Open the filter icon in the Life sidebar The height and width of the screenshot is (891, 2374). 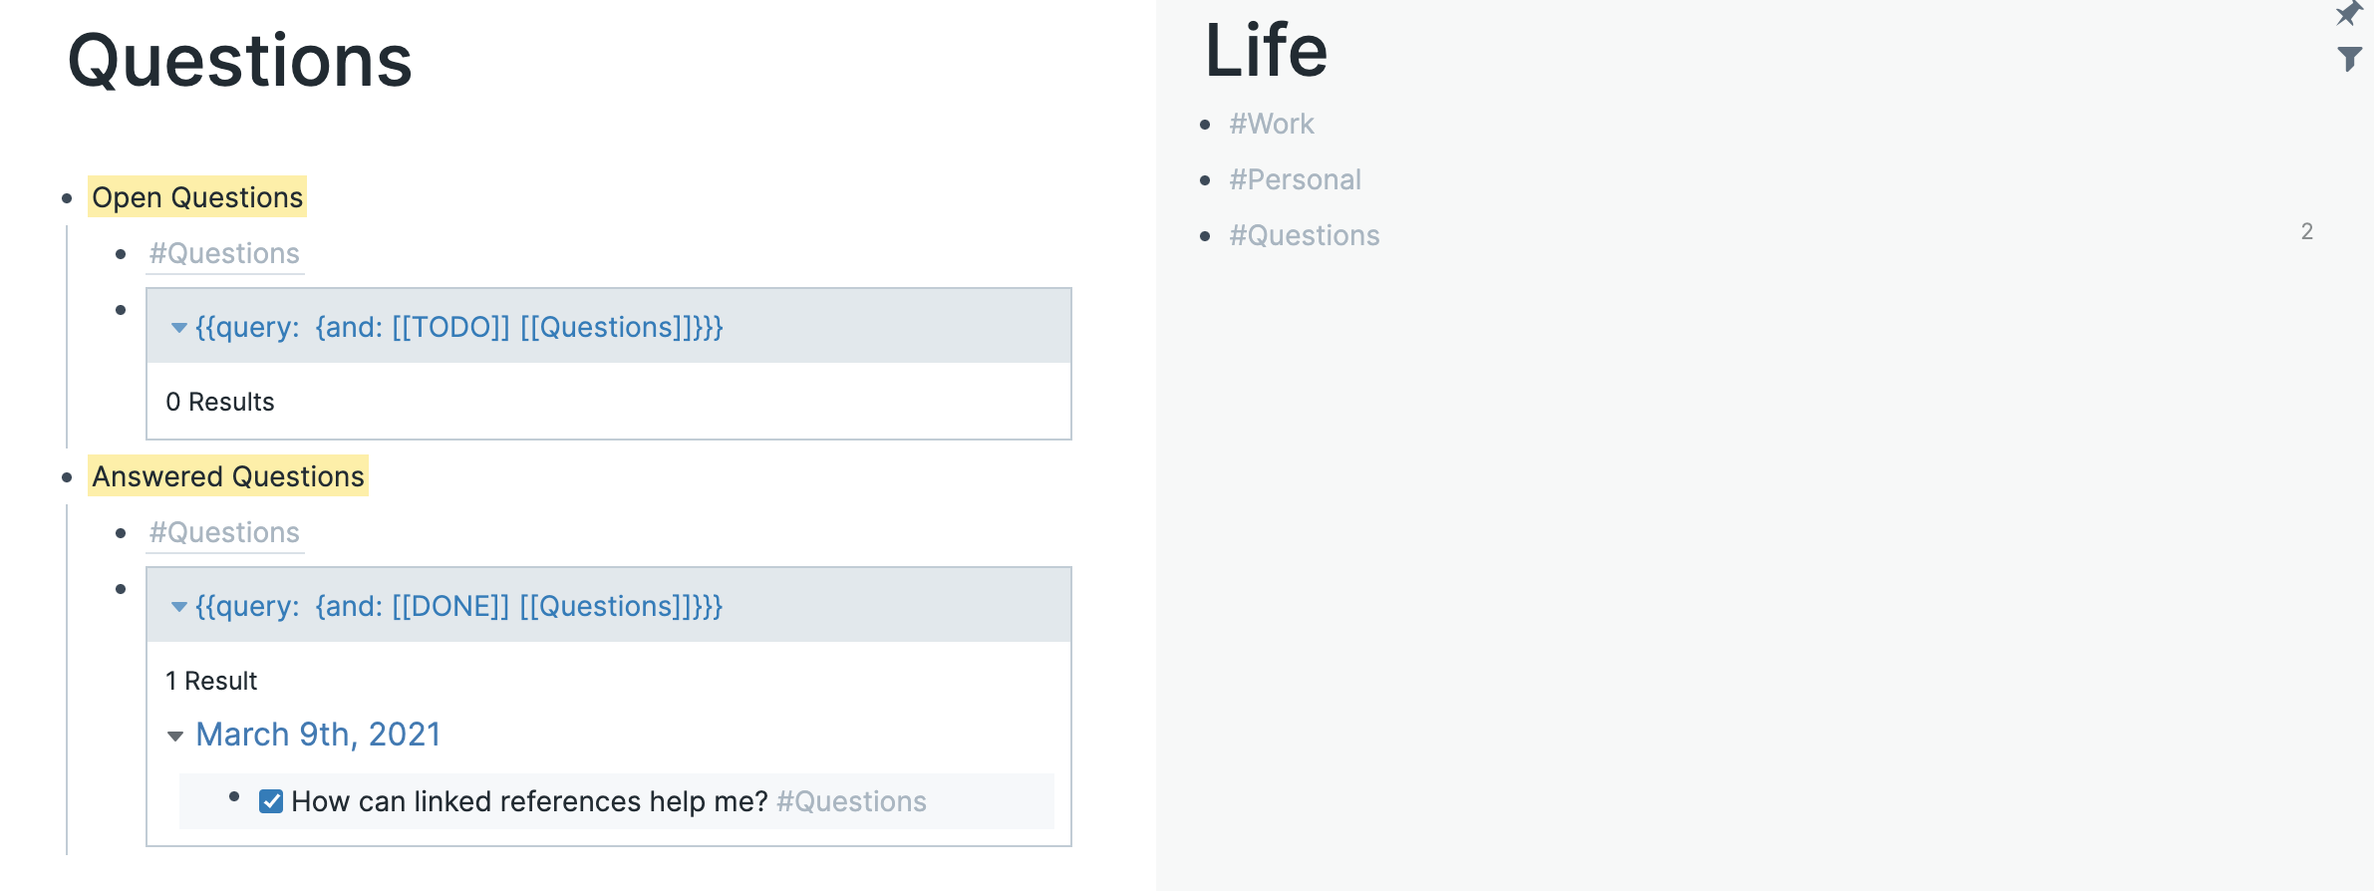[2350, 60]
